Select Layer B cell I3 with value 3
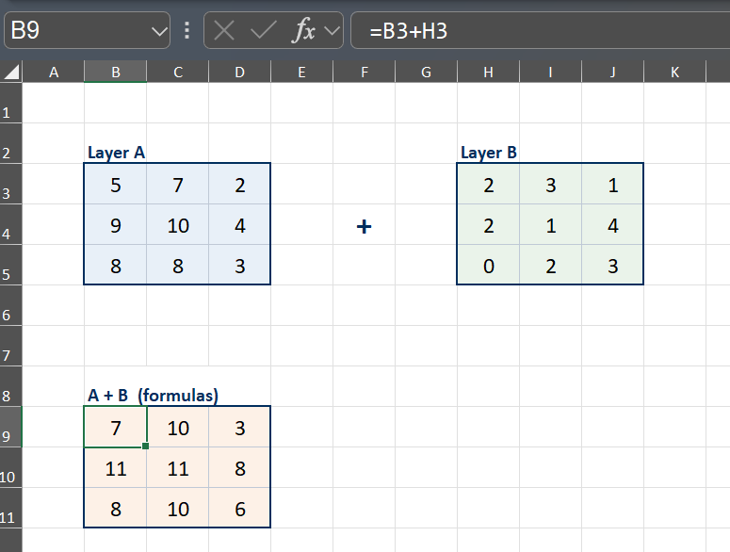 point(550,184)
